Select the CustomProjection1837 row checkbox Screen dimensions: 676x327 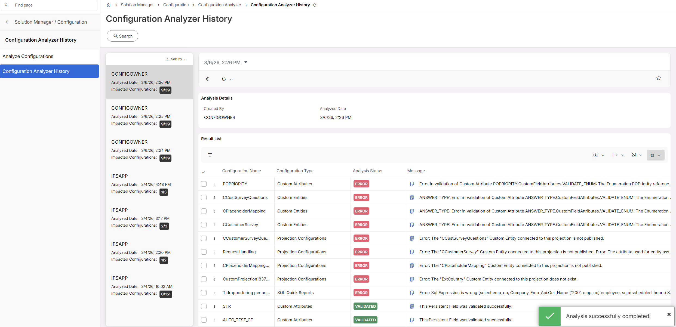[204, 279]
